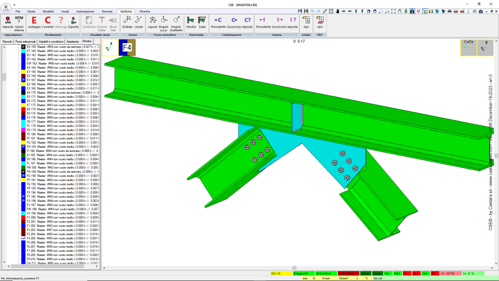This screenshot has width=499, height=281.
Task: Switch to the Automazione ribbon tab
Action: pyautogui.click(x=85, y=11)
